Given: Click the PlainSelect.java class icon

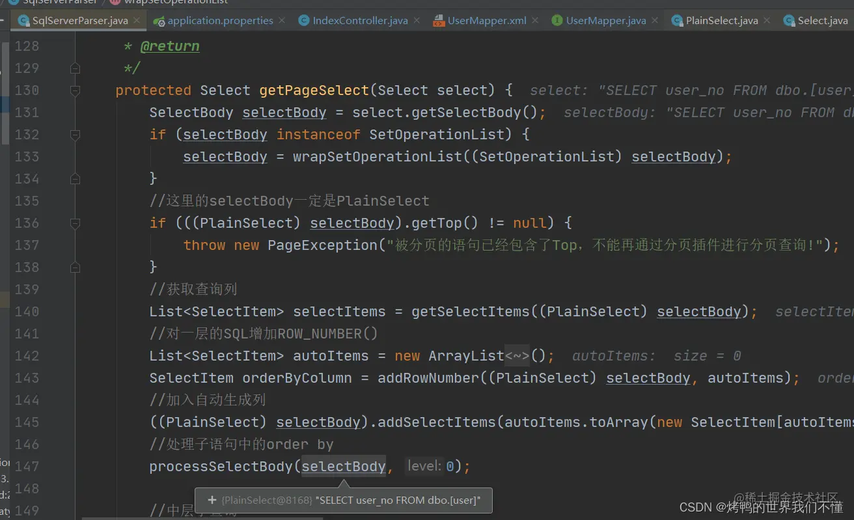Looking at the screenshot, I should (x=677, y=21).
